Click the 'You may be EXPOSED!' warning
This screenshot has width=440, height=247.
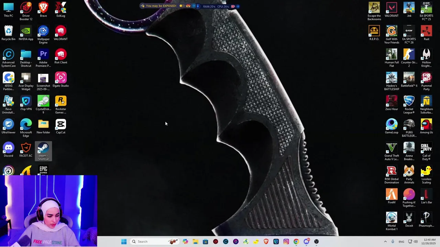[x=161, y=6]
